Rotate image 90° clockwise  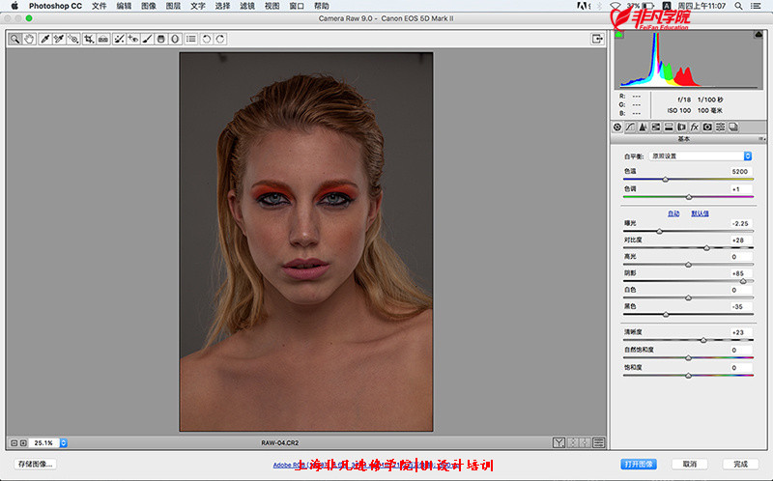point(220,39)
